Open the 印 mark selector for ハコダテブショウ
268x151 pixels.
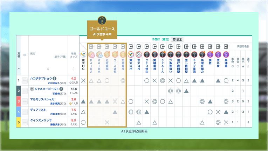click(25, 80)
